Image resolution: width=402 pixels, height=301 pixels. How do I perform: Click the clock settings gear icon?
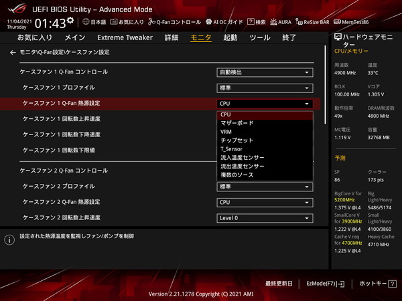72,22
